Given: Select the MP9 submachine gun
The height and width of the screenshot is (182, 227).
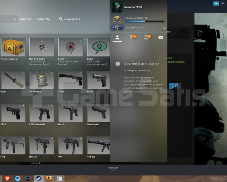Looking at the screenshot, I should [13, 145].
